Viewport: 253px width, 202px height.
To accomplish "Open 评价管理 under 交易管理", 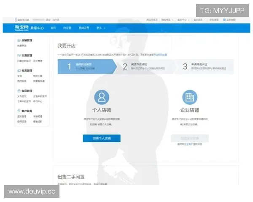I will click(38, 61).
